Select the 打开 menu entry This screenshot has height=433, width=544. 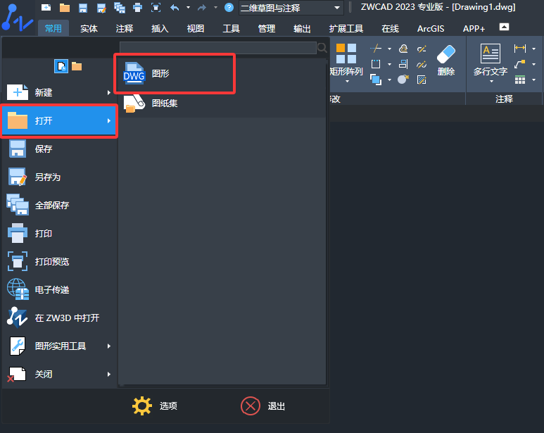click(58, 120)
